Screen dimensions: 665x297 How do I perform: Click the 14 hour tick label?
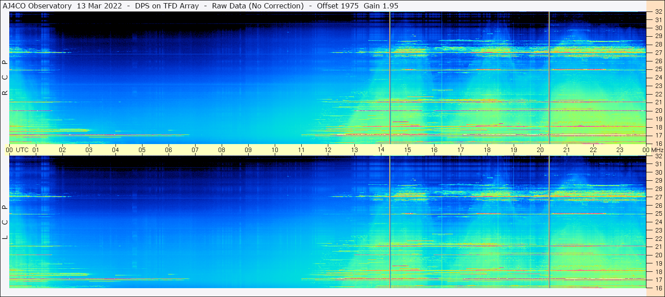click(x=381, y=150)
